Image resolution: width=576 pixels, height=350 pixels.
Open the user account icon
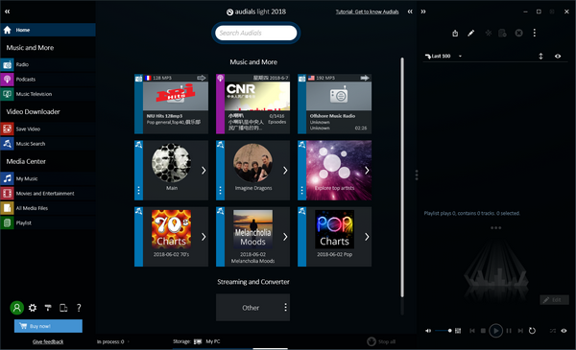pos(17,308)
